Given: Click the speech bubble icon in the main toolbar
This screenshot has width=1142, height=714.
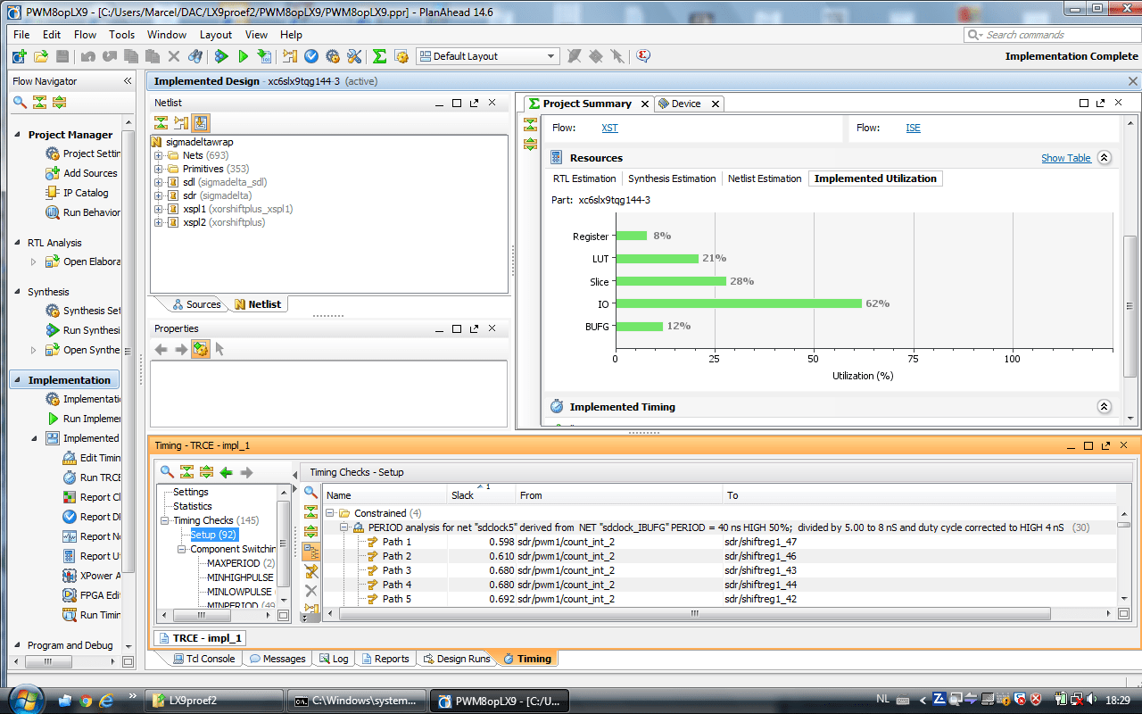Looking at the screenshot, I should click(x=643, y=56).
